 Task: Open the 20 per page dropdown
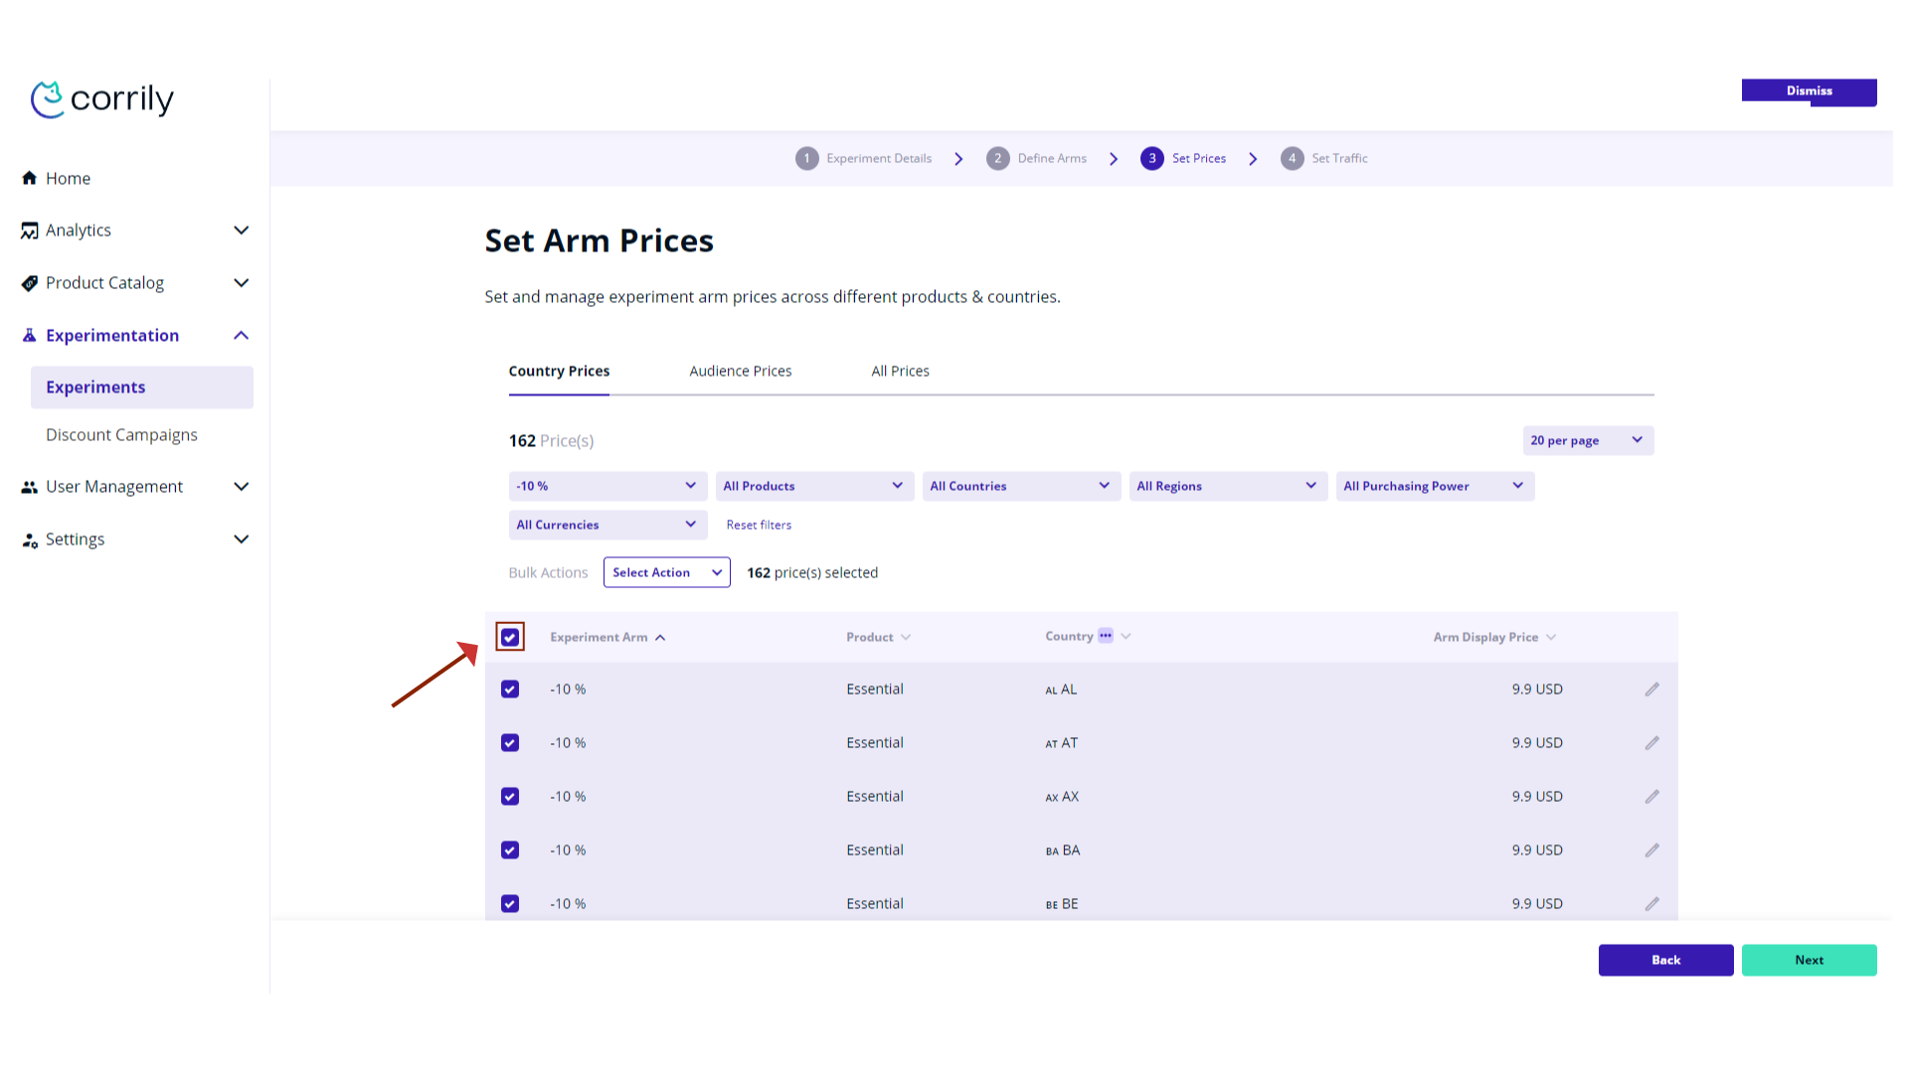point(1587,440)
